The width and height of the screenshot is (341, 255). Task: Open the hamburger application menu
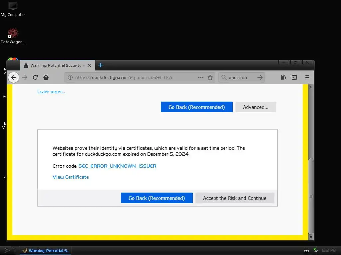pos(307,77)
